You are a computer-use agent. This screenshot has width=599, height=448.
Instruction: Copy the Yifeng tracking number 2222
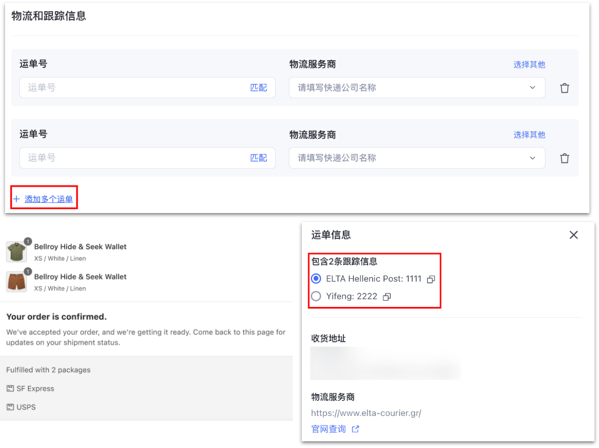[387, 297]
